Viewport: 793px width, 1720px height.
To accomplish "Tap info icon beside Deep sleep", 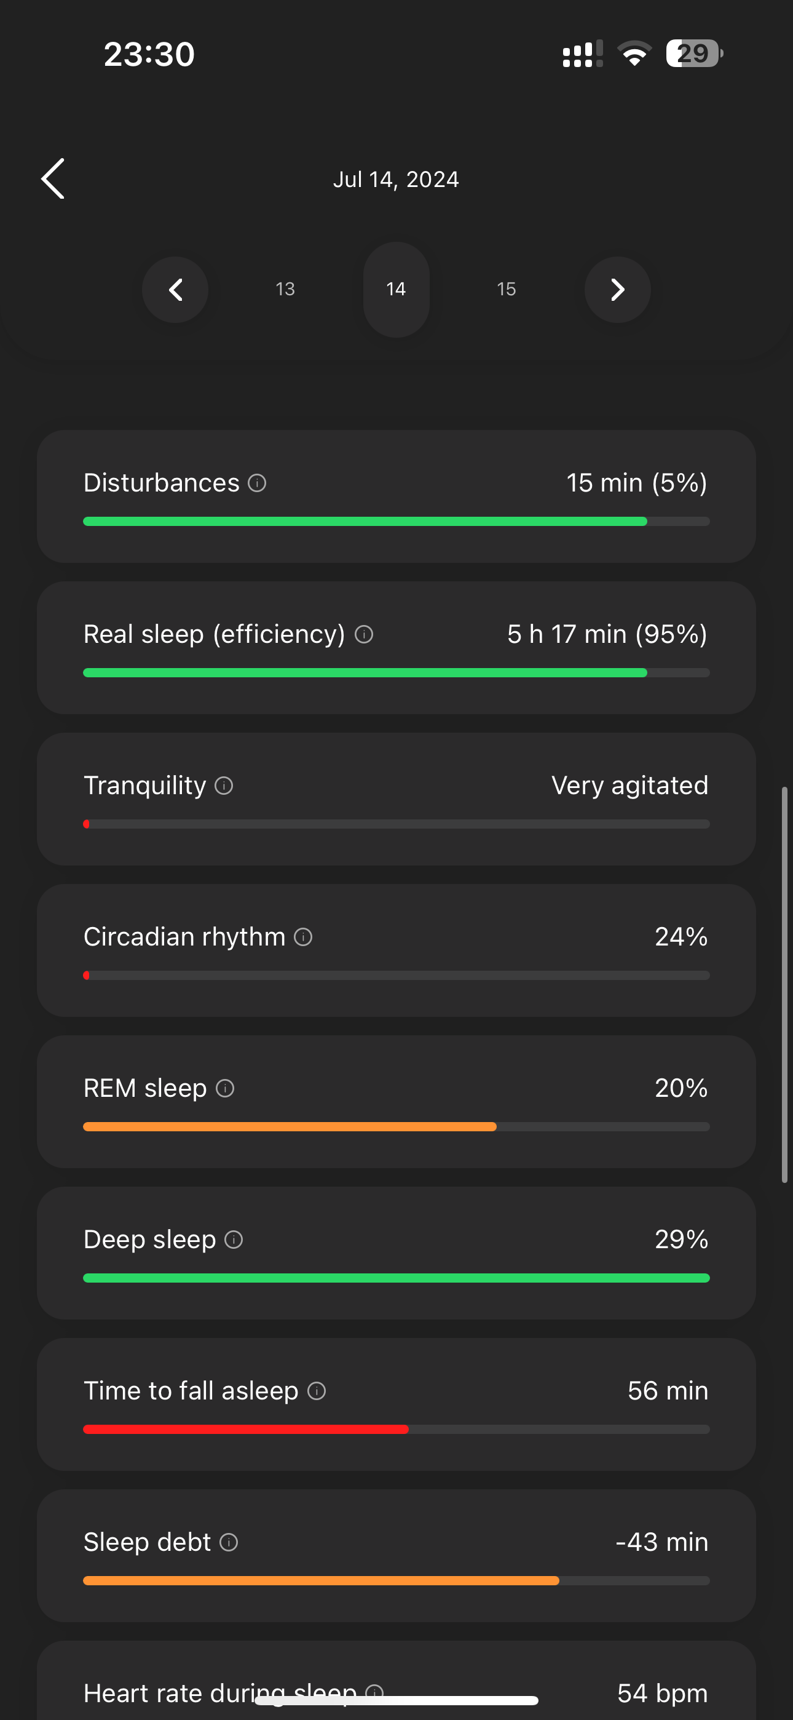I will pyautogui.click(x=234, y=1240).
